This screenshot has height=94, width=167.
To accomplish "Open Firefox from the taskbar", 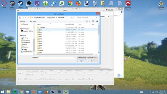I will pyautogui.click(x=46, y=92).
